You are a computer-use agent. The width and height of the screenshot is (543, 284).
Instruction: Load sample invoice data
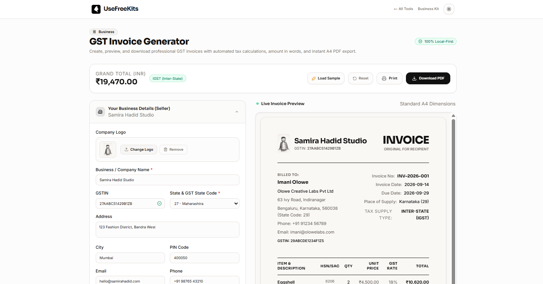click(x=326, y=78)
